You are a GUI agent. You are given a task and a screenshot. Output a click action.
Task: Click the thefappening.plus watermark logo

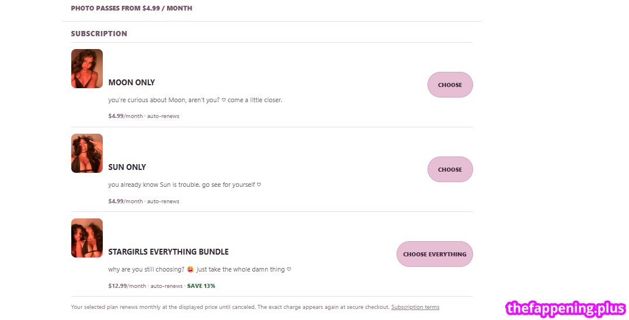click(x=565, y=309)
